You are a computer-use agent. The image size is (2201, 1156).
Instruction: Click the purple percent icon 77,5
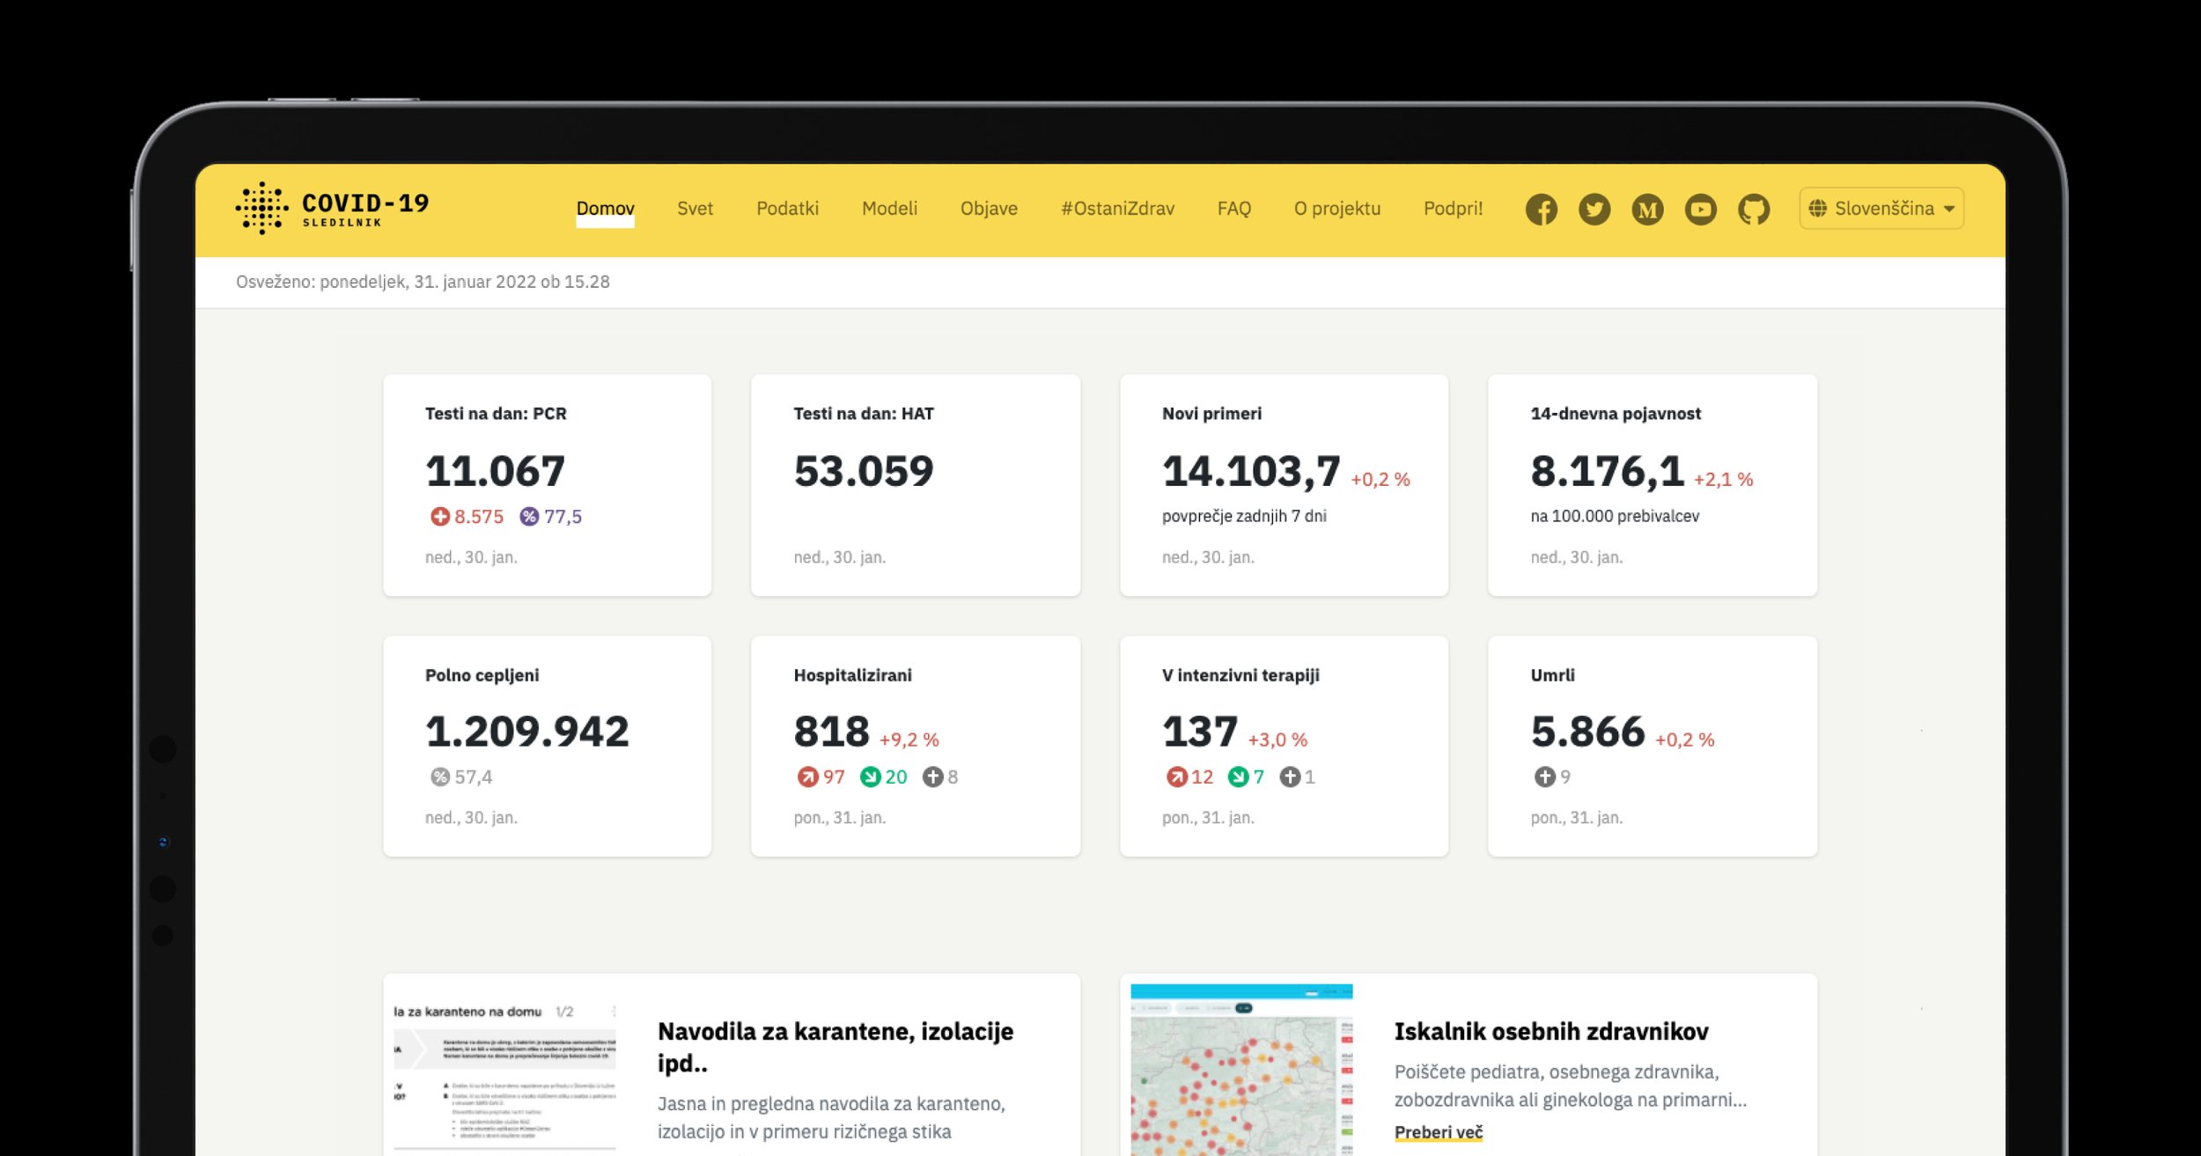click(x=528, y=517)
